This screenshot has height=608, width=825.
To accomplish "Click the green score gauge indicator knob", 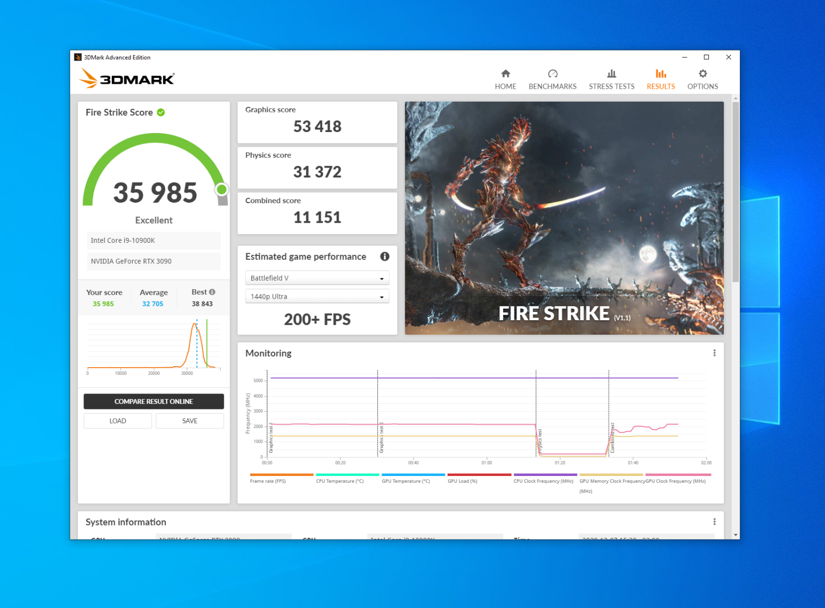I will 222,189.
